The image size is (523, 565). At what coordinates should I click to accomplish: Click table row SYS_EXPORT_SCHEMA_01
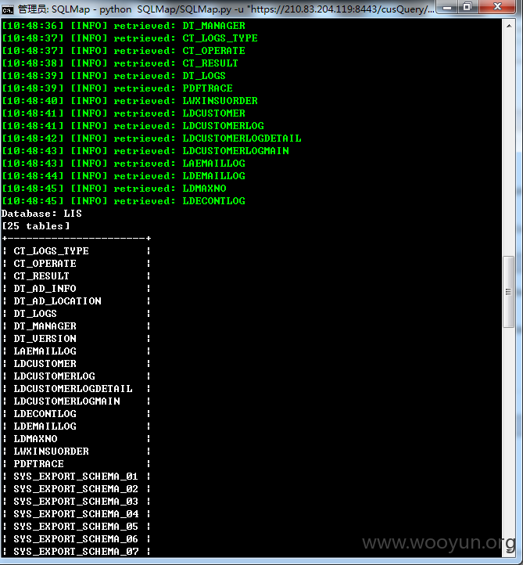click(x=77, y=477)
